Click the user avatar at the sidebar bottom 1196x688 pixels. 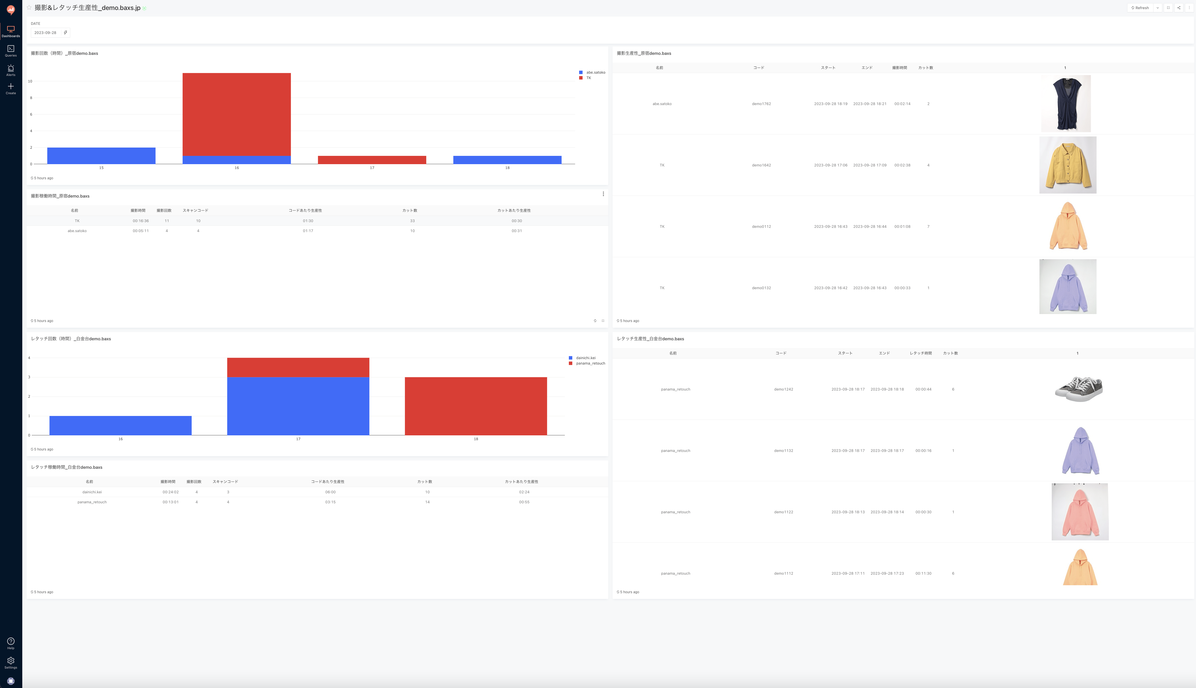point(10,681)
